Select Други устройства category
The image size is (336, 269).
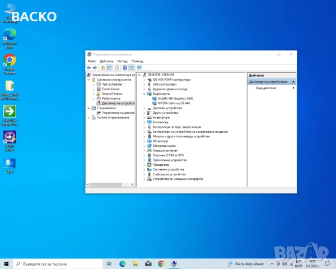click(x=165, y=113)
